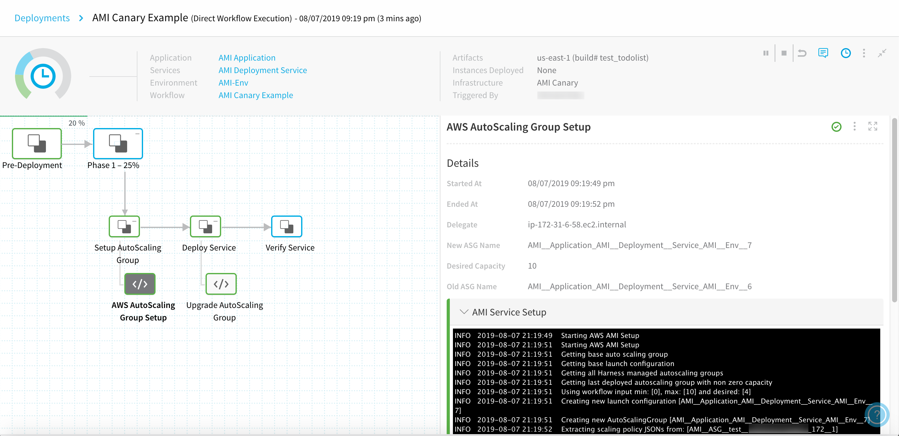Select the Pre-Deployment workflow node
Screen dimensions: 899x436
point(37,144)
